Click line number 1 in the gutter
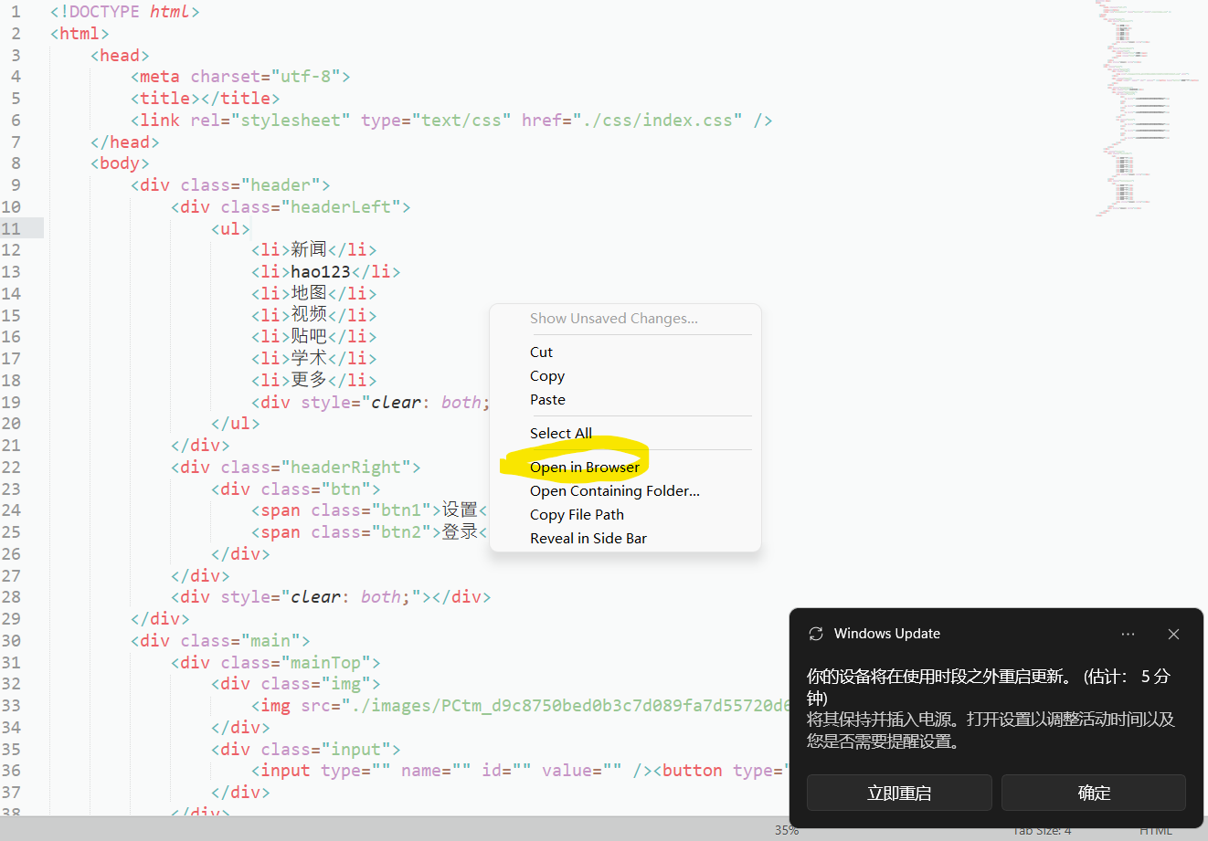The image size is (1208, 841). (x=16, y=12)
